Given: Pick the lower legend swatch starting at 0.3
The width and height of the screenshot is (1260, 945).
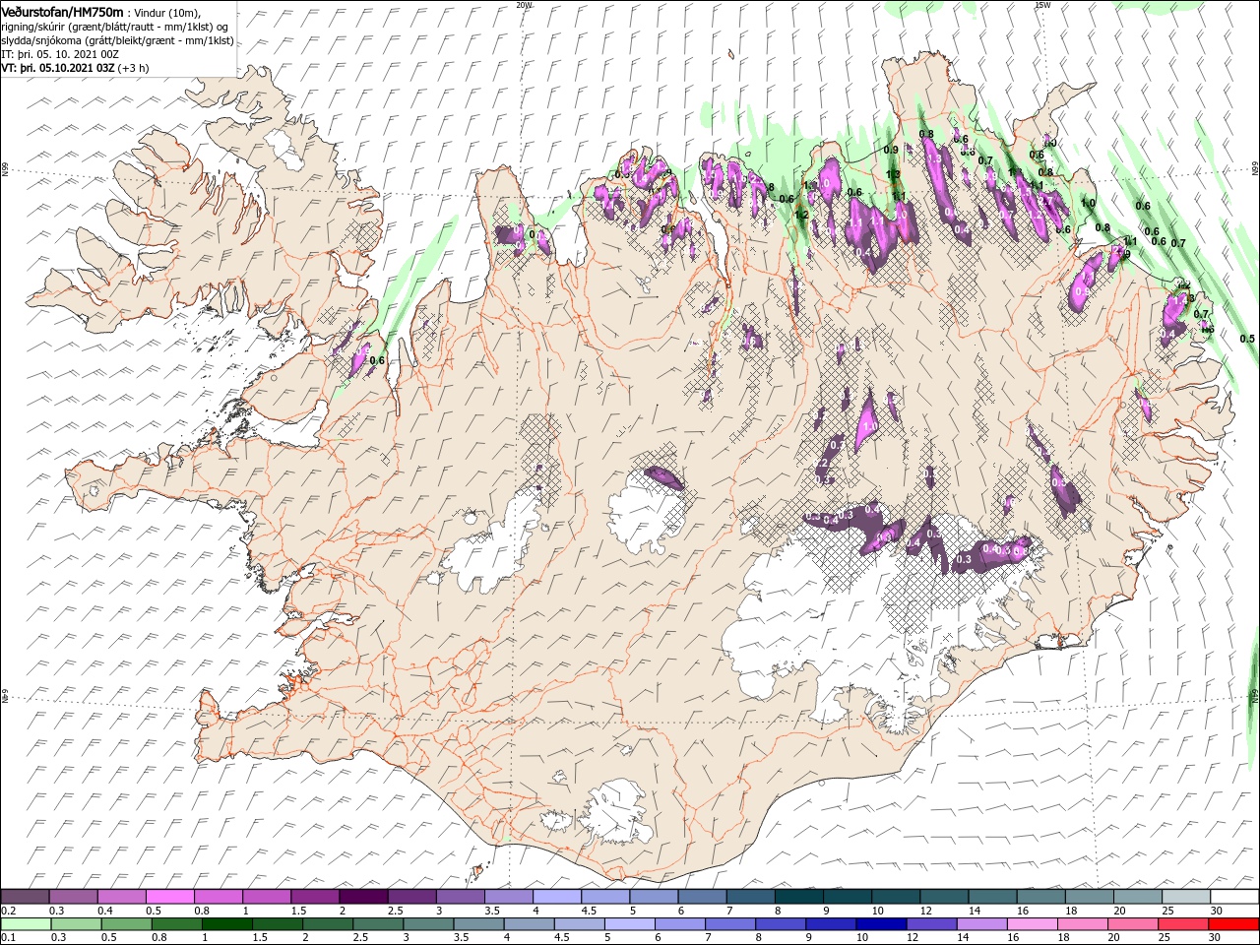Looking at the screenshot, I should pyautogui.click(x=76, y=924).
